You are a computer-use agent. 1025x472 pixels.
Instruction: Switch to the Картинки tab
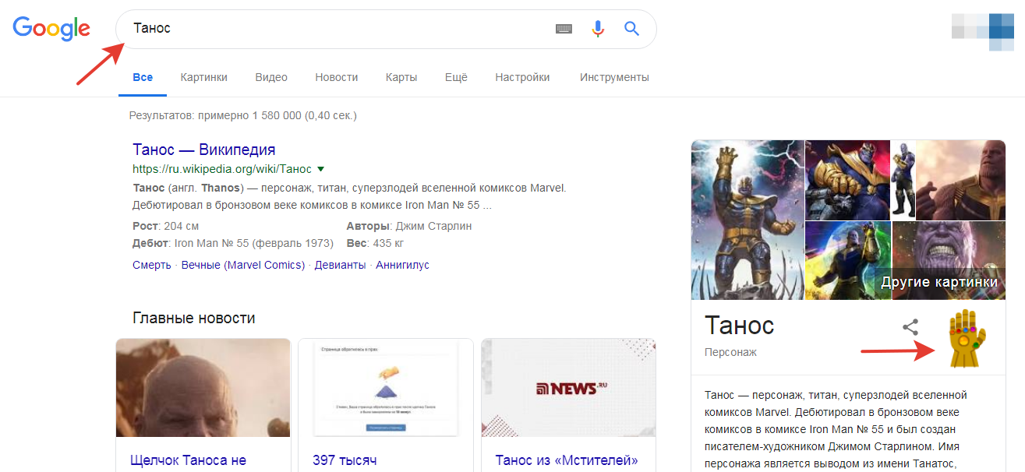[203, 77]
